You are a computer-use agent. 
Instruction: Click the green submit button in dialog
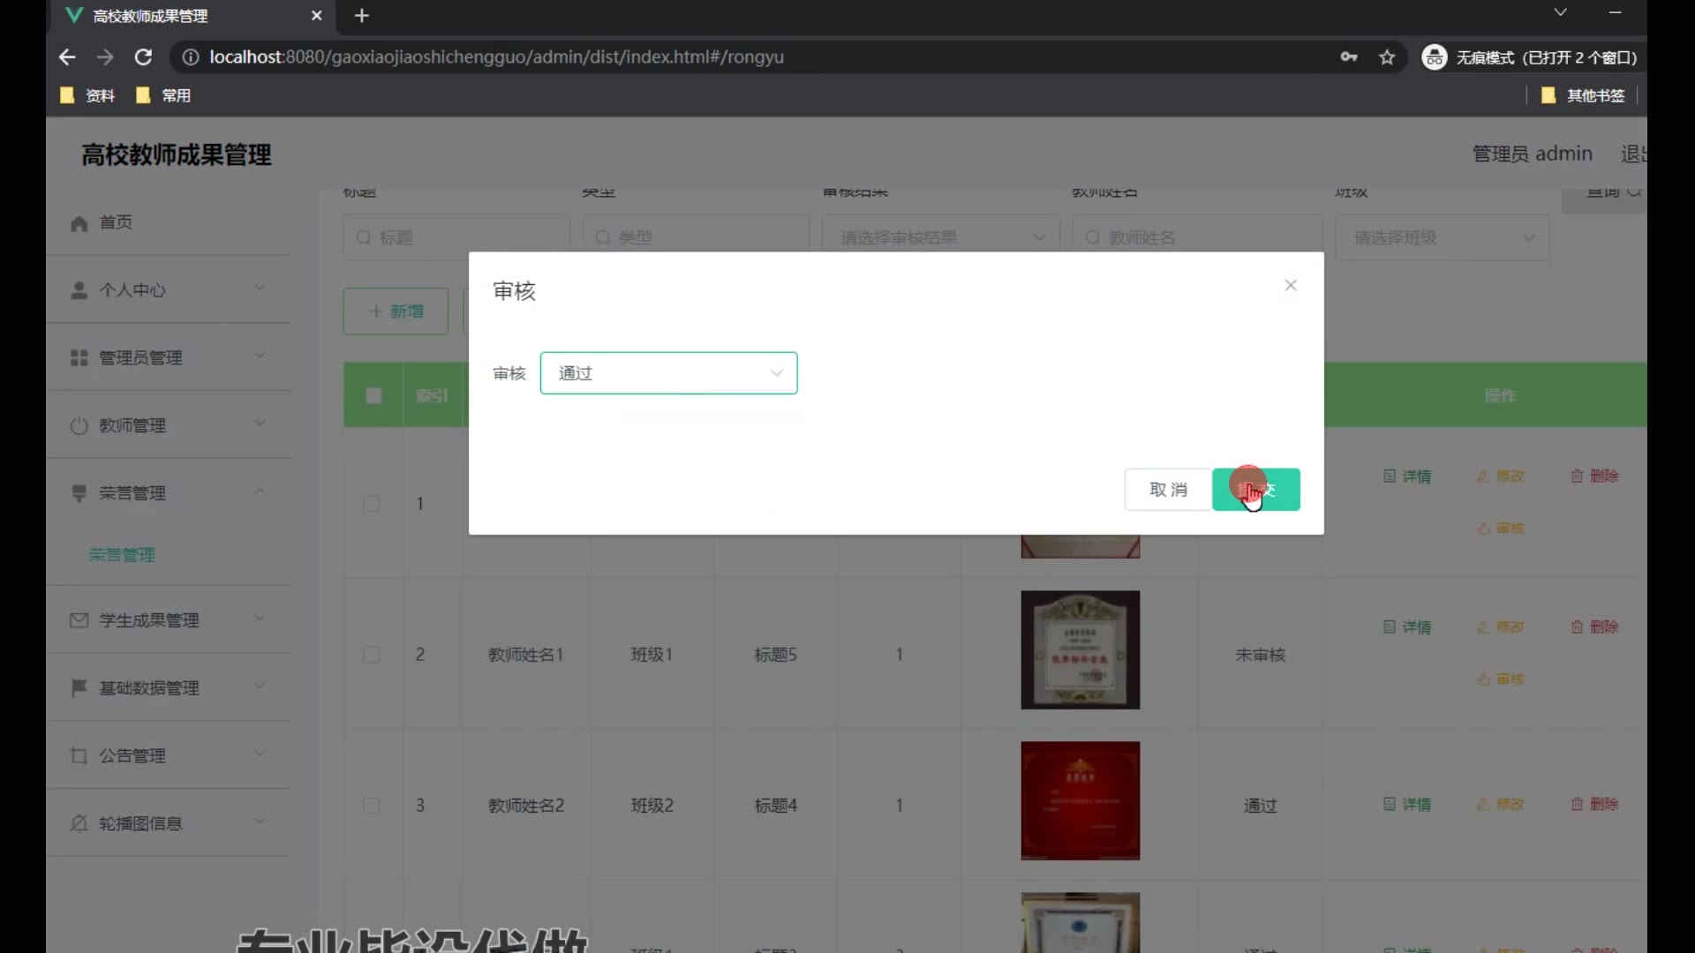(1256, 490)
